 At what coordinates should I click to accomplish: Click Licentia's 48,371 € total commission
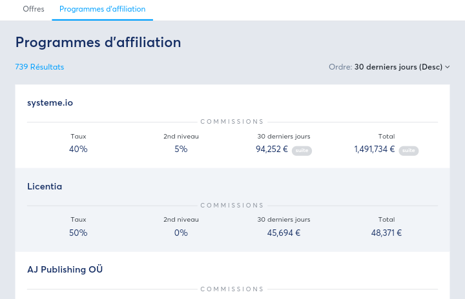[x=386, y=233]
